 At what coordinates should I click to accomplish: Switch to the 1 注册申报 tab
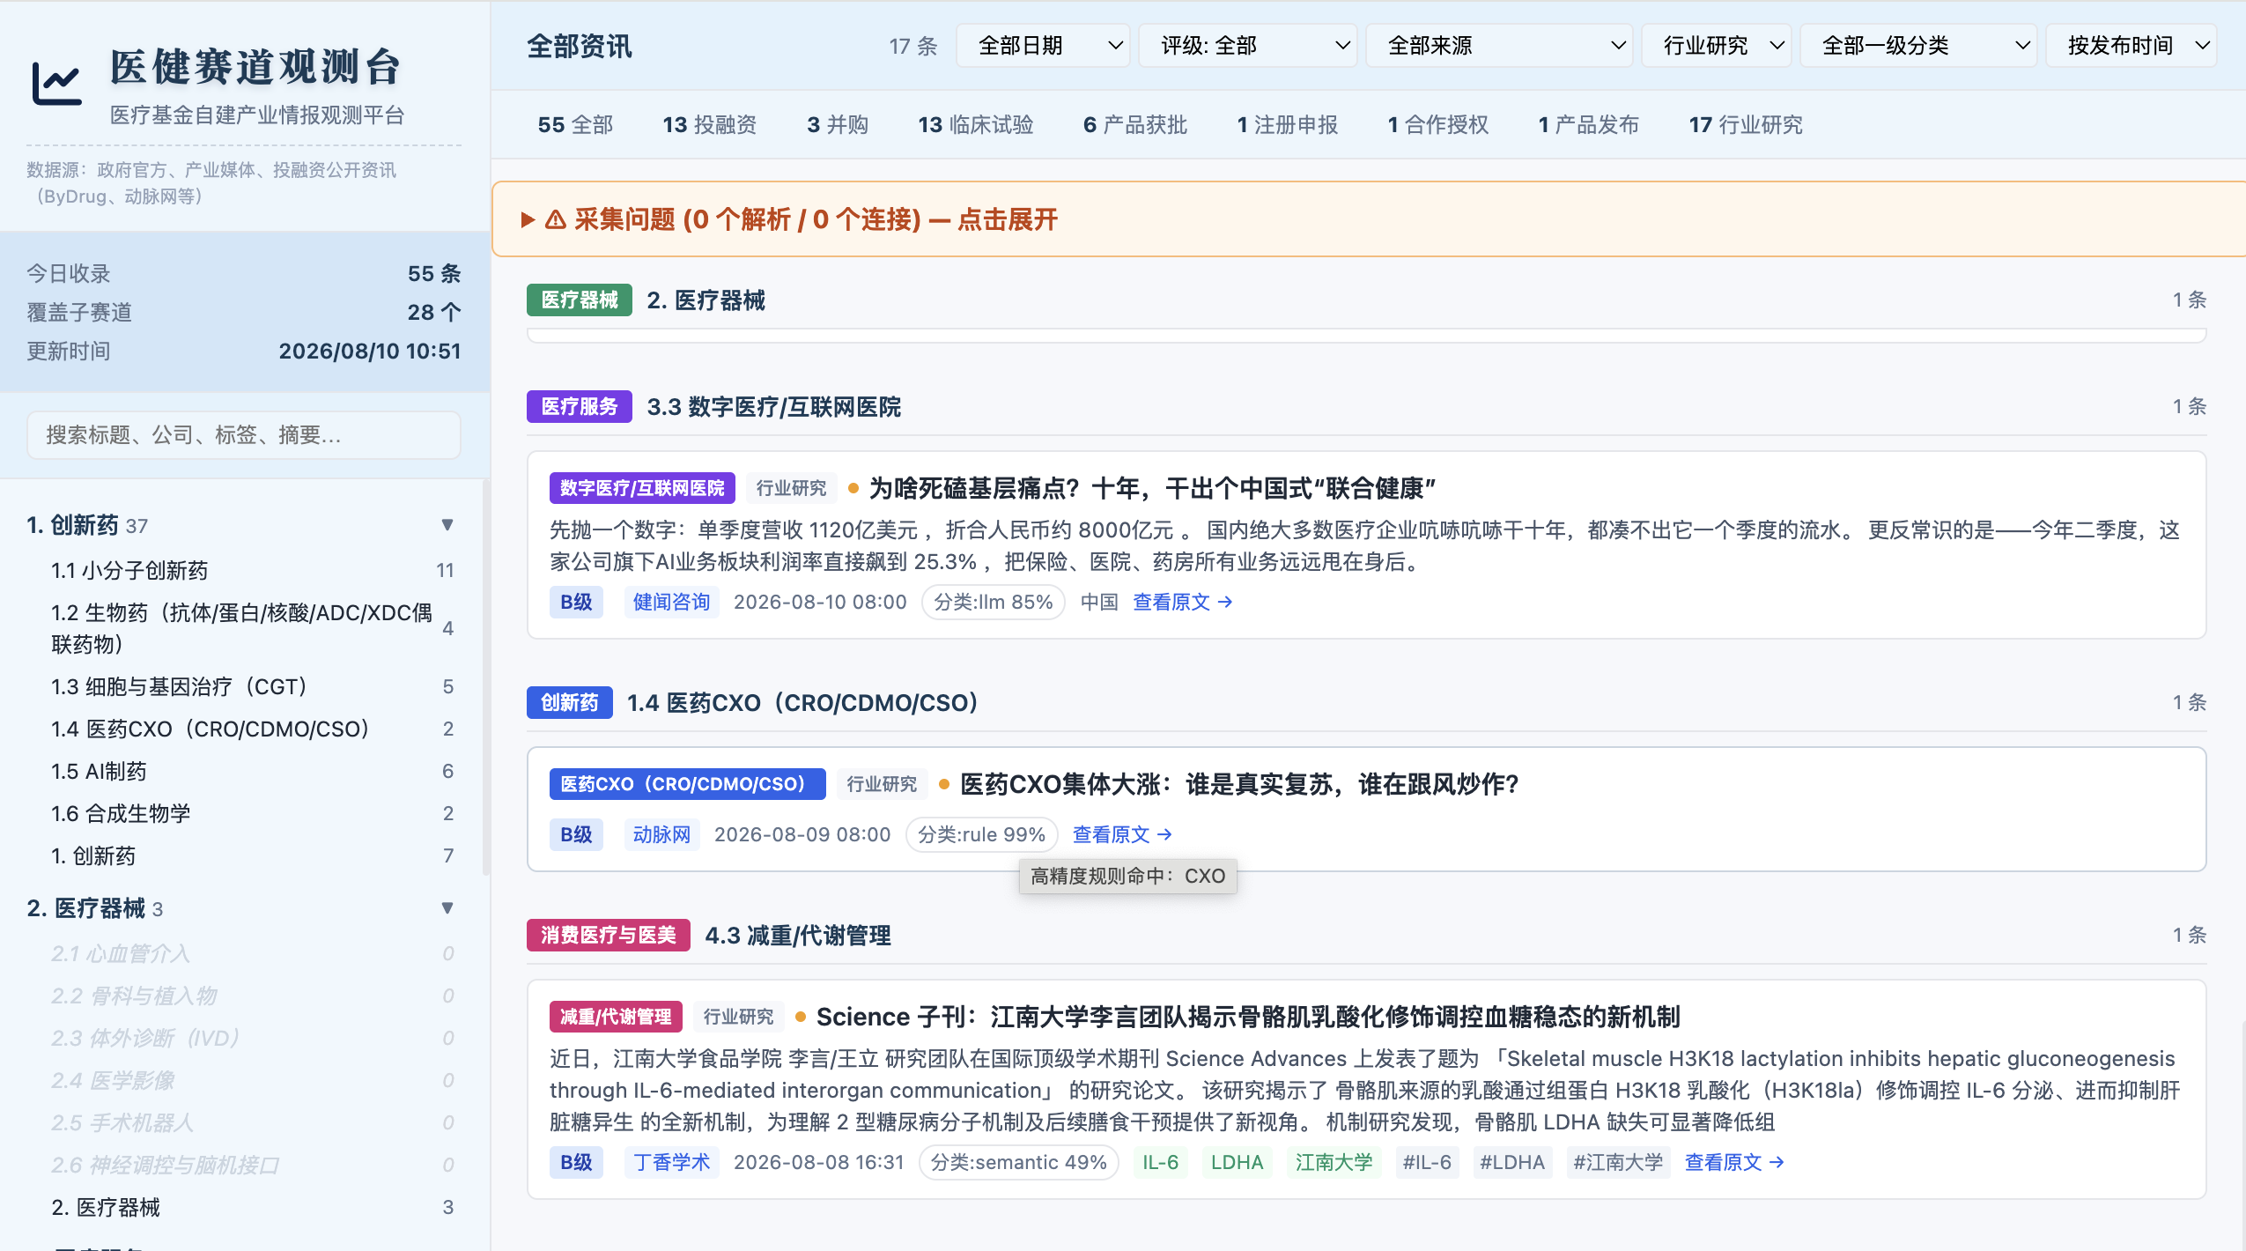tap(1288, 125)
